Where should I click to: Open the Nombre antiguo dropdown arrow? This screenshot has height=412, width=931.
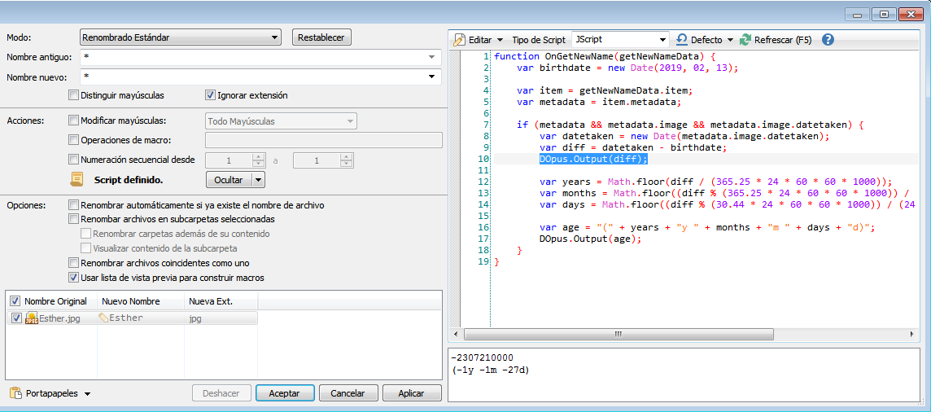431,57
